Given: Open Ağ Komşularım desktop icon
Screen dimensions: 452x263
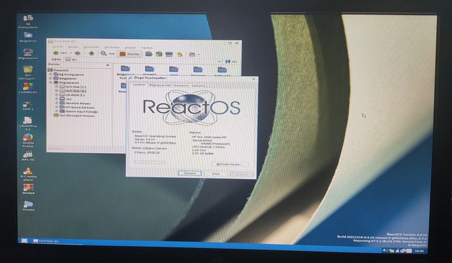Looking at the screenshot, I should 28,22.
